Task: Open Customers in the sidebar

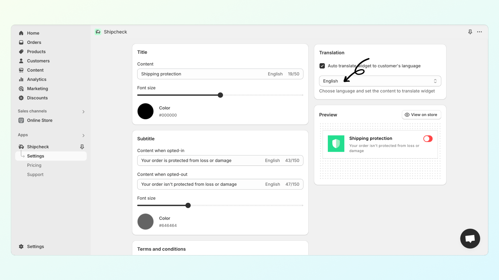Action: [38, 61]
